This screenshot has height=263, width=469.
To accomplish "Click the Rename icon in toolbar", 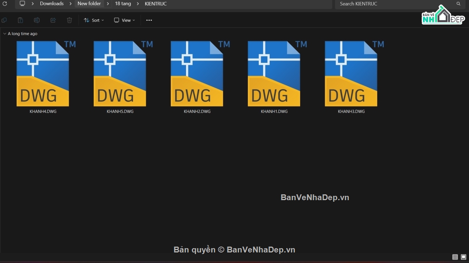I will tap(37, 20).
